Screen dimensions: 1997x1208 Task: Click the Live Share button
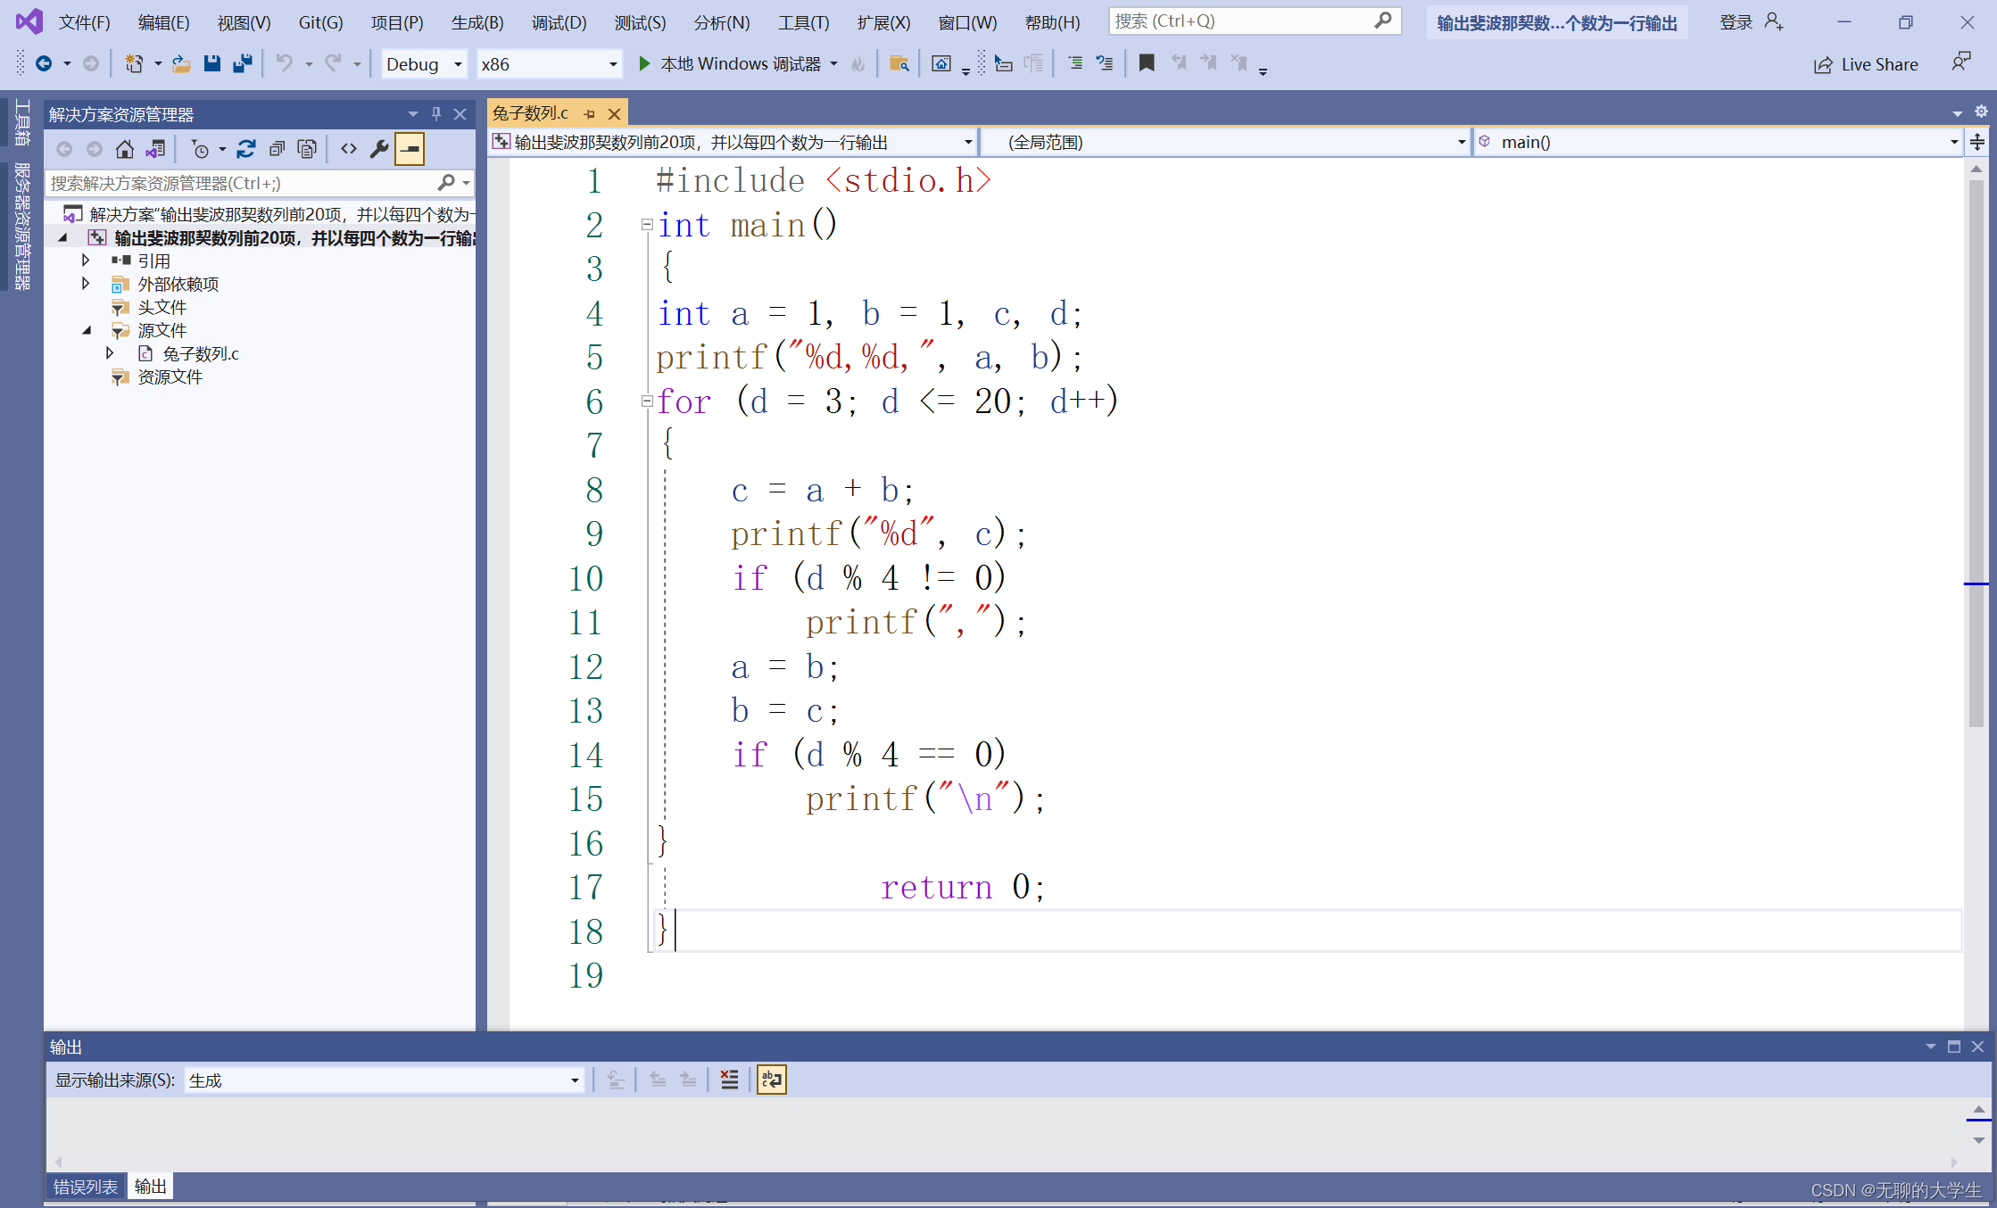click(x=1868, y=64)
